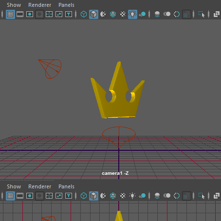Open Show menu in top viewport

(x=14, y=5)
